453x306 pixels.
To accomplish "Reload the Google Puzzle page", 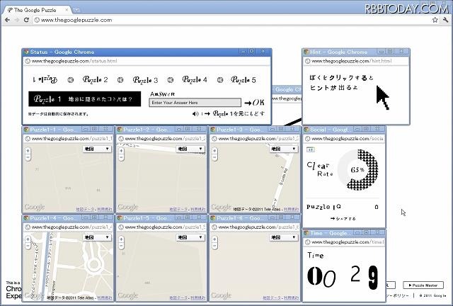I will (x=27, y=20).
